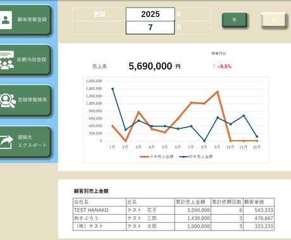
Task: Click the blue data point at 11月
Action: (x=244, y=116)
